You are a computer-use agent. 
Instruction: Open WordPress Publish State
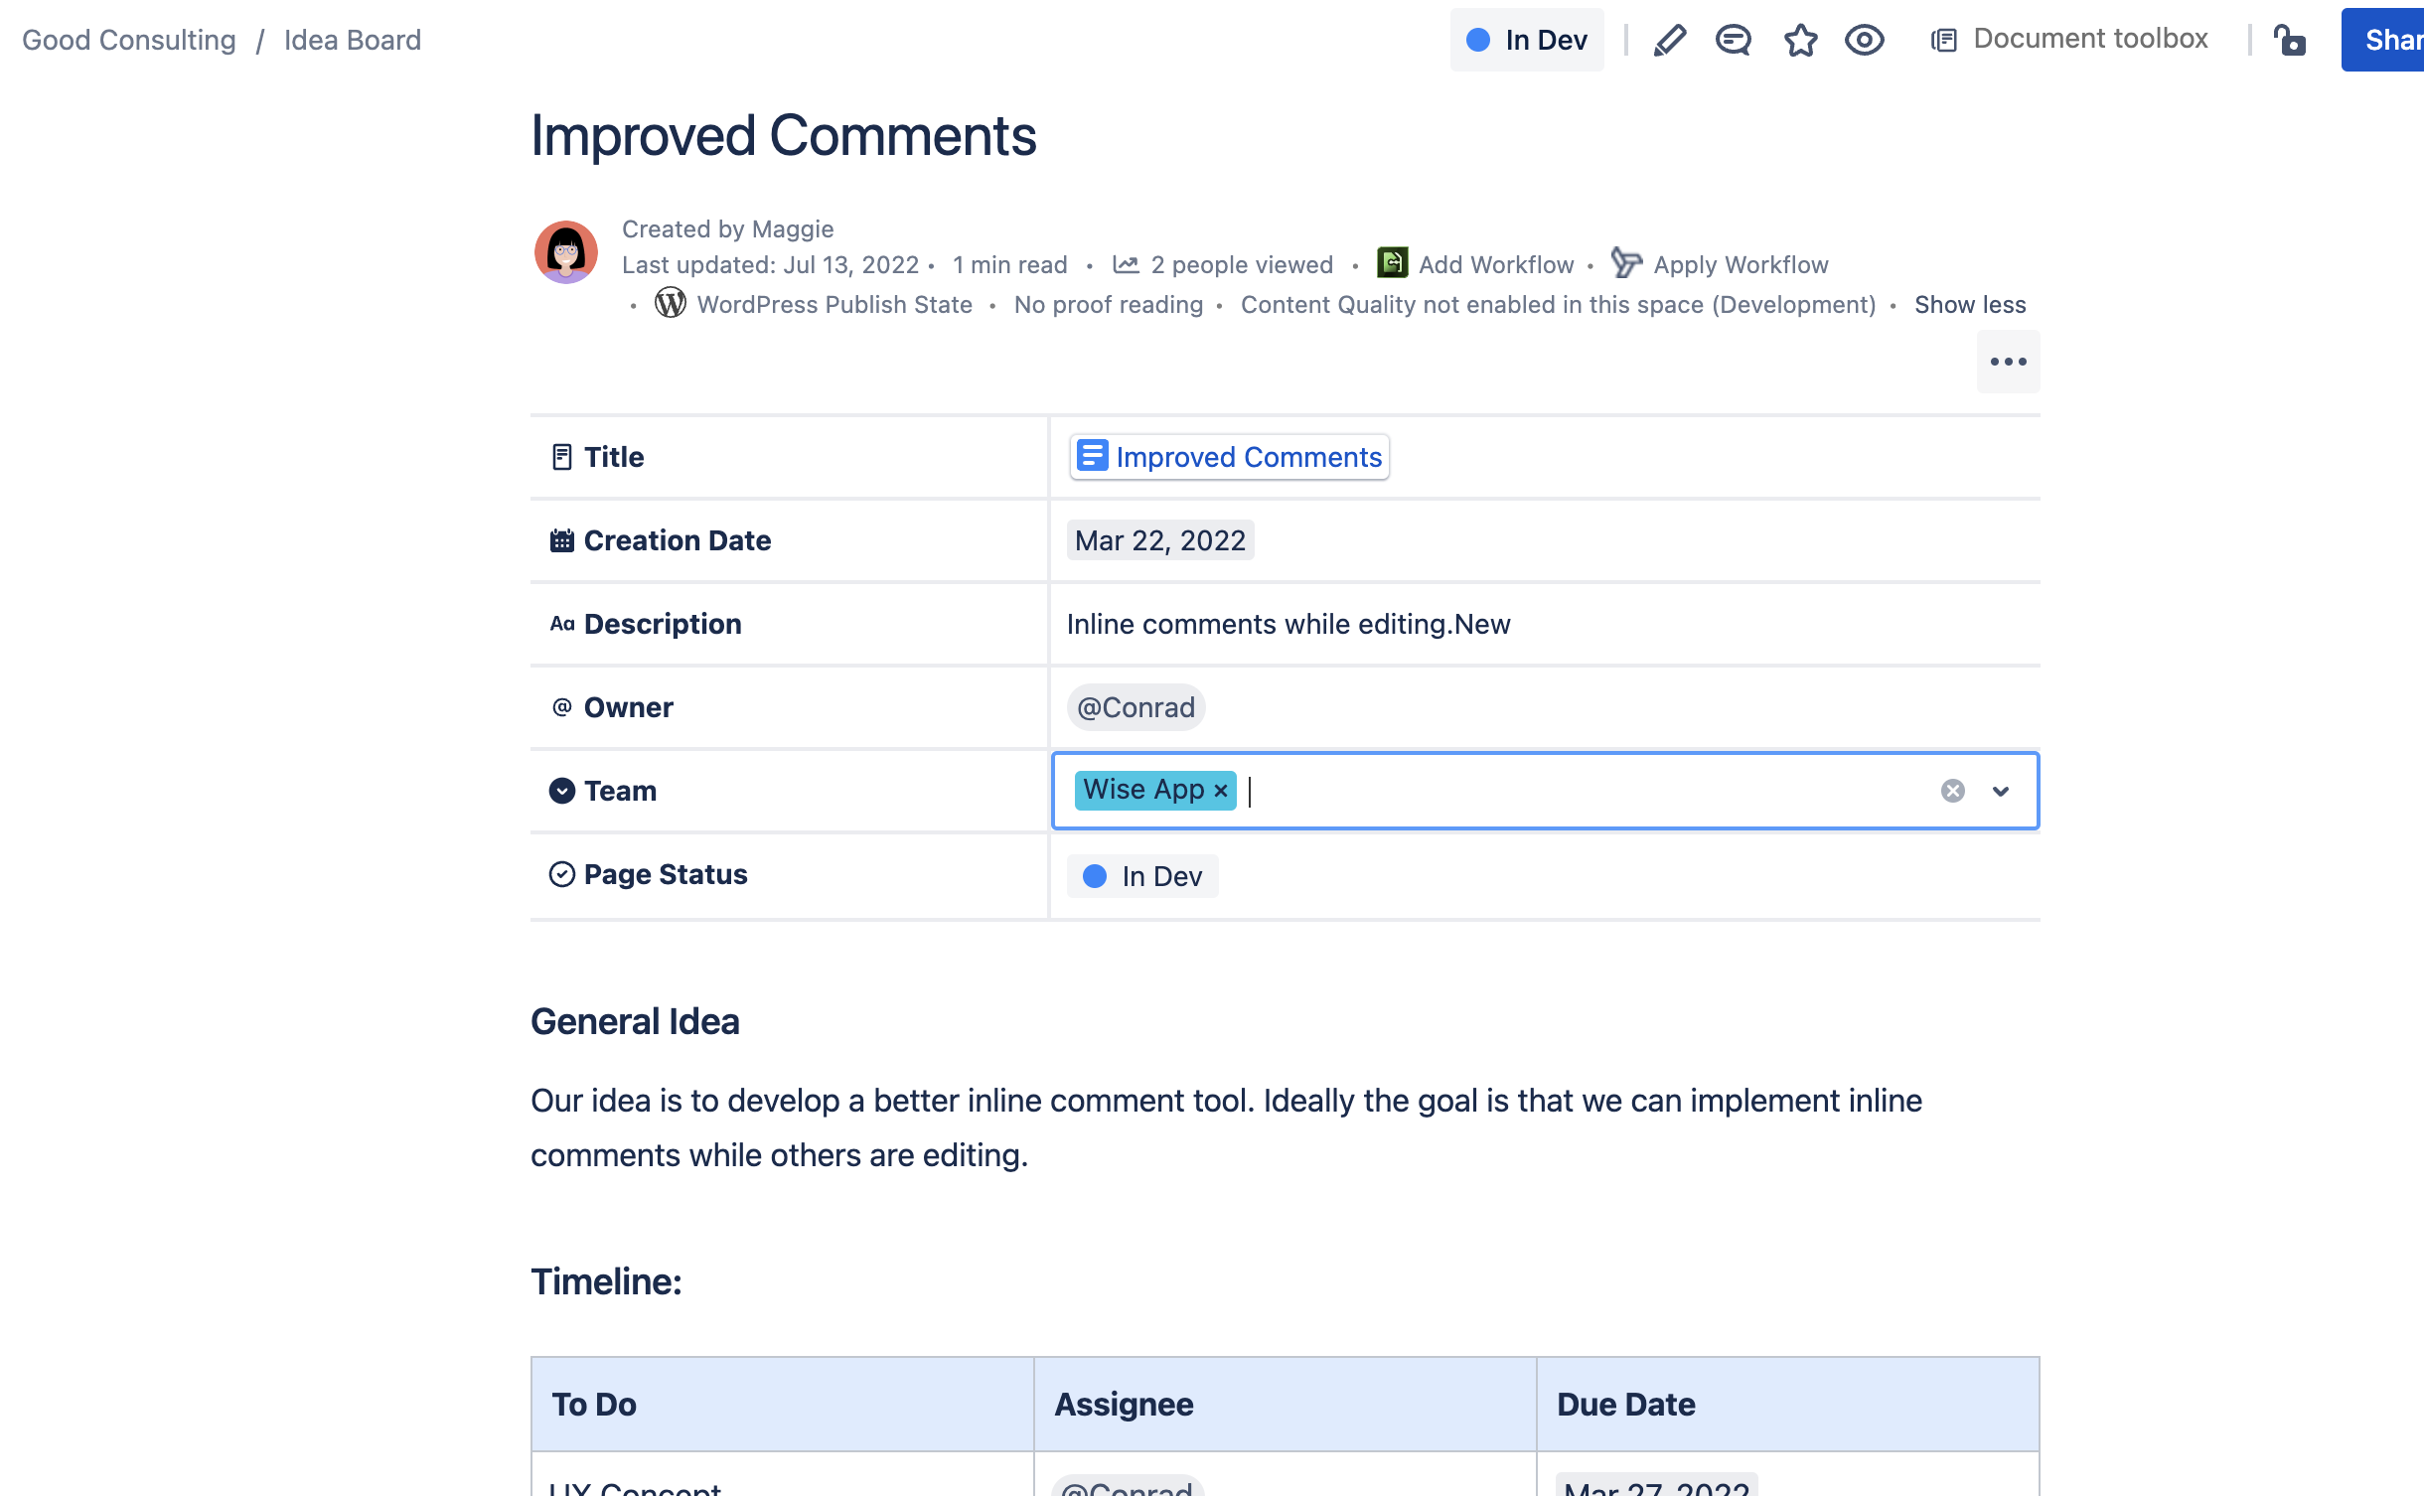(x=670, y=304)
